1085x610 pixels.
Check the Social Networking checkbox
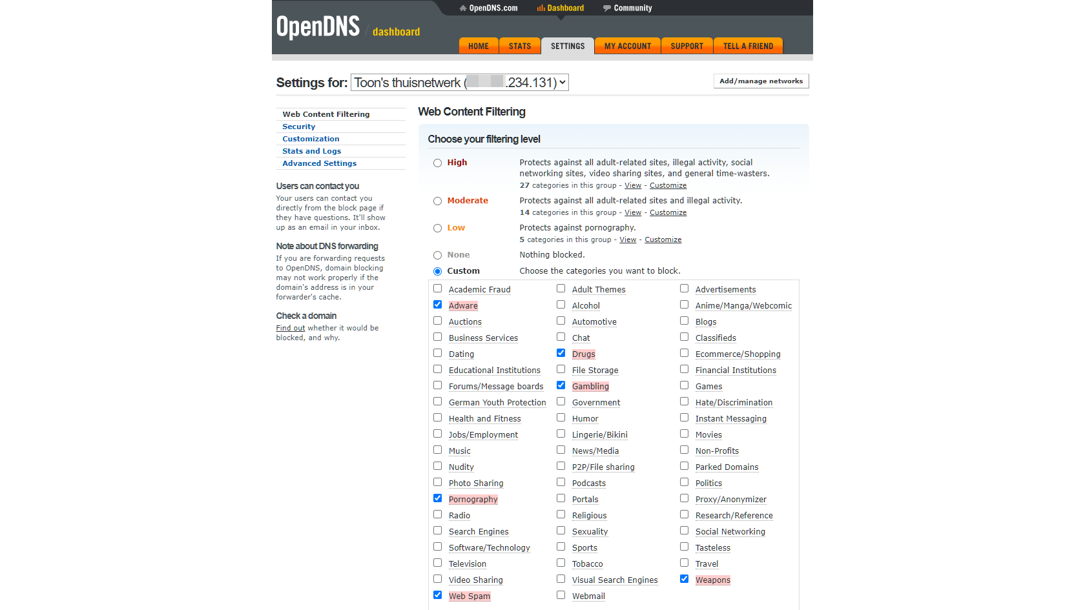point(685,531)
